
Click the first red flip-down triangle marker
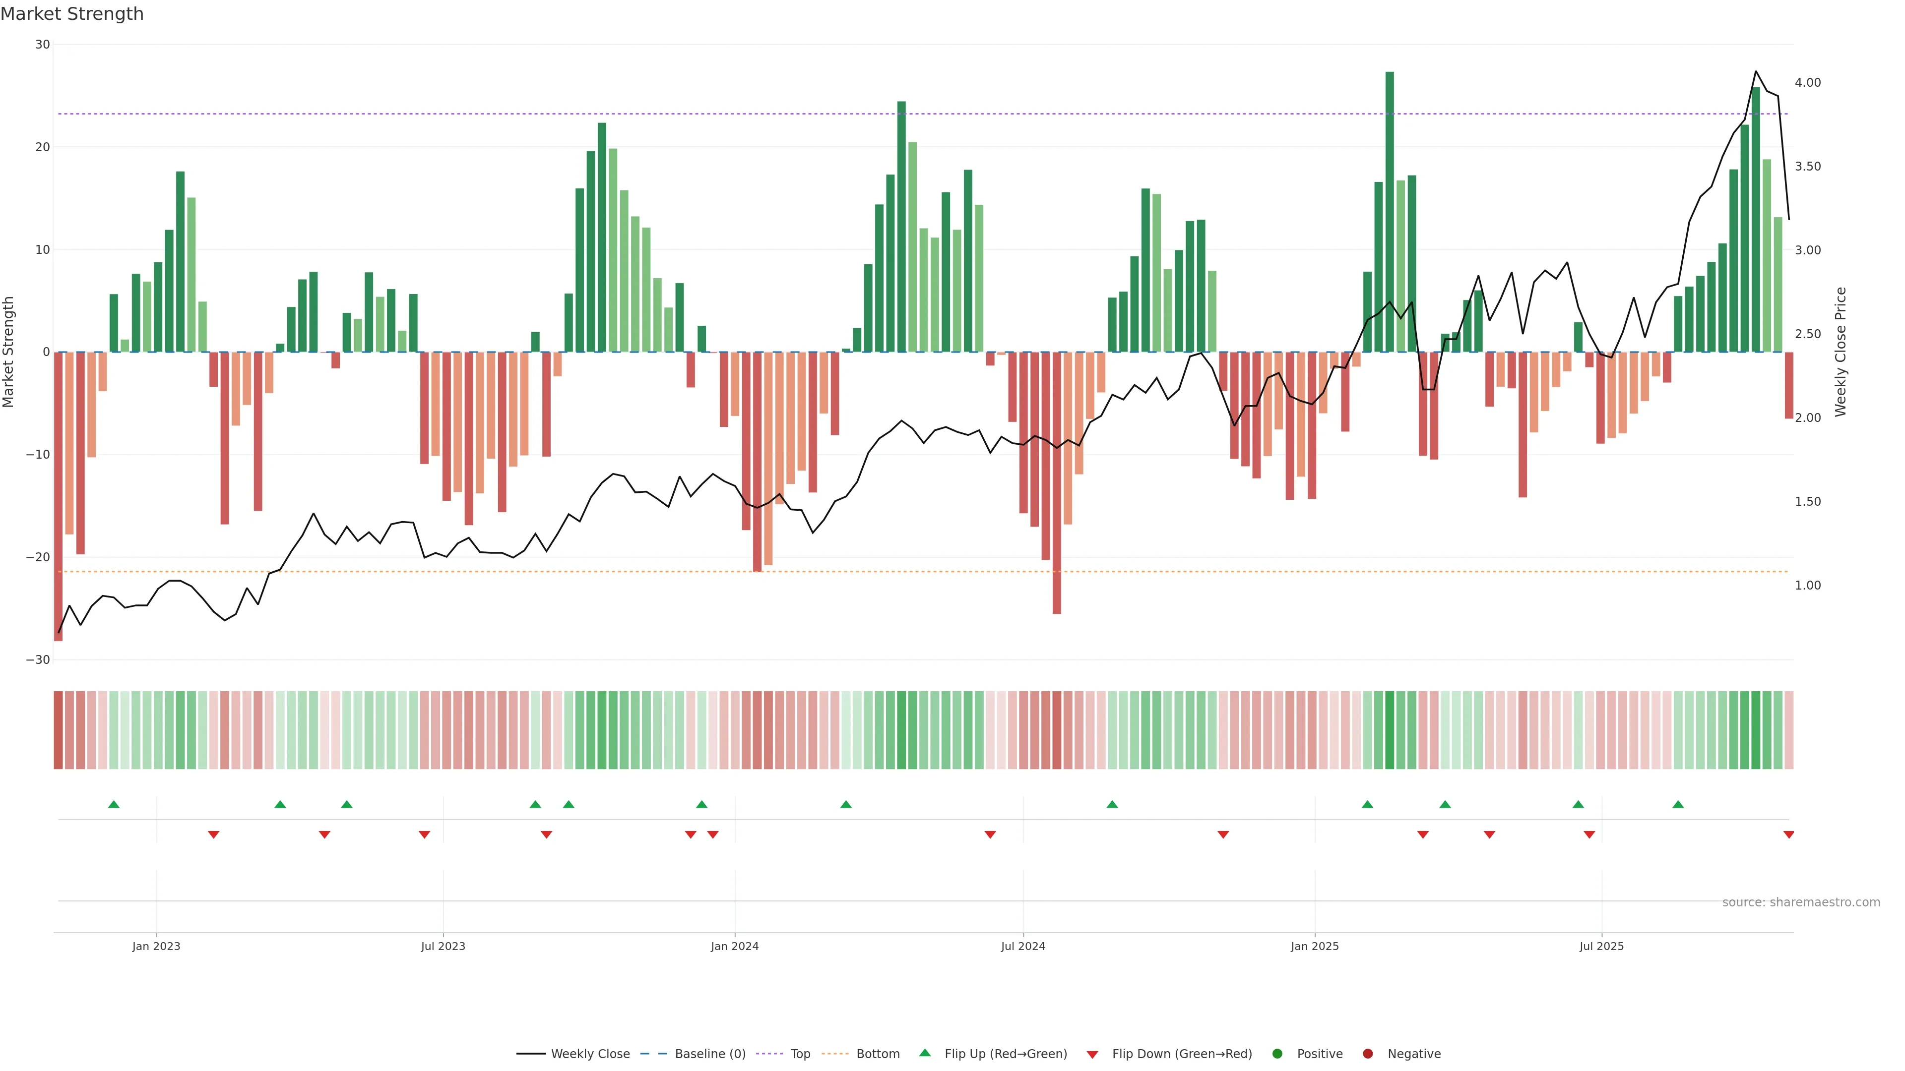pyautogui.click(x=214, y=834)
